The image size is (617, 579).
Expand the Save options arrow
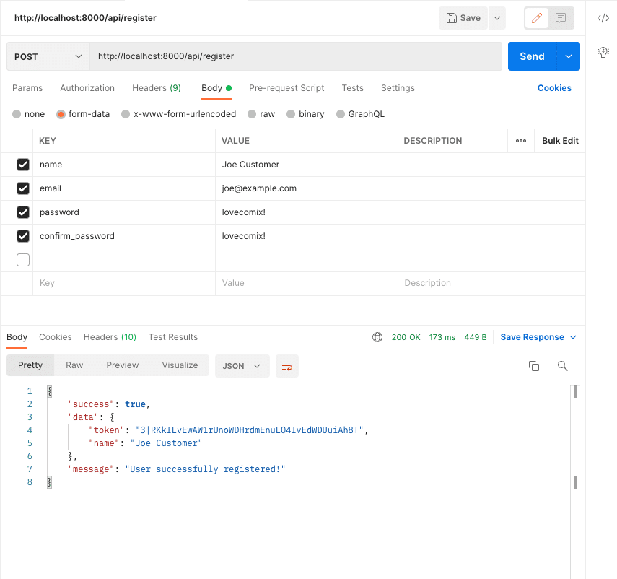497,18
